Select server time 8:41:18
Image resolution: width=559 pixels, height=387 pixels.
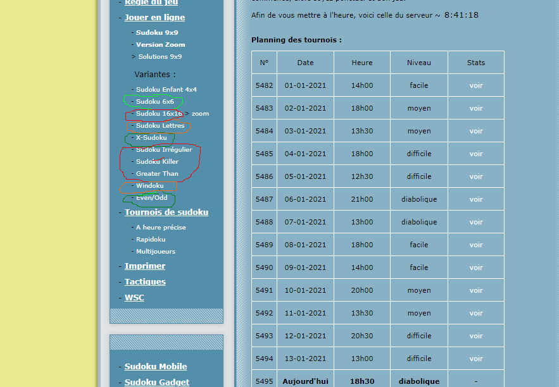(462, 15)
